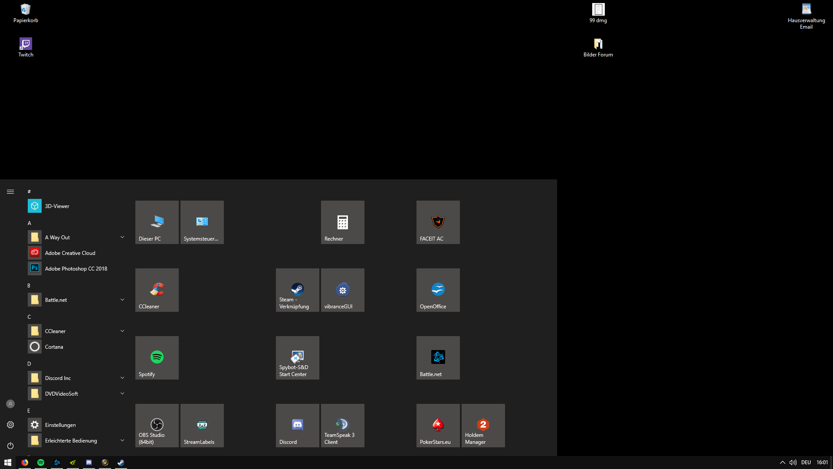Show hidden system tray icons
This screenshot has height=469, width=833.
tap(783, 462)
